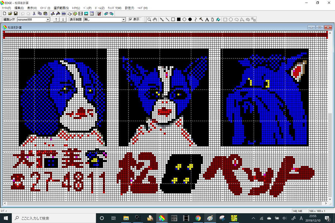Image resolution: width=335 pixels, height=223 pixels.
Task: Click the canvas horizontal scrollbar
Action: tap(165, 204)
